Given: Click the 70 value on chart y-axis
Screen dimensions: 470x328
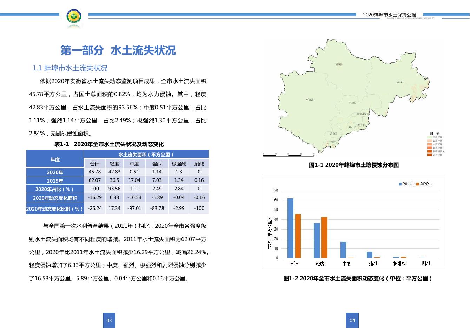Looking at the screenshot, I should coord(276,191).
